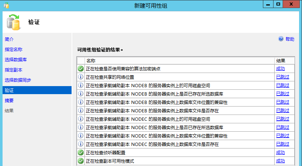Image resolution: width=302 pixels, height=166 pixels.
Task: Select row text NODEB 数据库文件是否存在
Action: point(152,111)
